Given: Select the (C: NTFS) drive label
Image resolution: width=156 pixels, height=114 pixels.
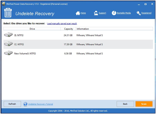Looking at the screenshot, I should point(19,44).
